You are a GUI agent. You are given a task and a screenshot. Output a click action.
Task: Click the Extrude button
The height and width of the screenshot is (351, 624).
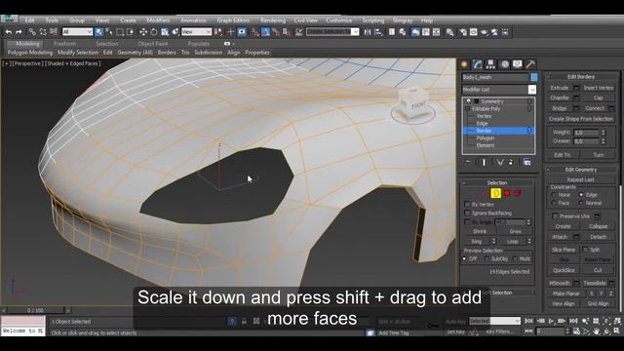560,88
